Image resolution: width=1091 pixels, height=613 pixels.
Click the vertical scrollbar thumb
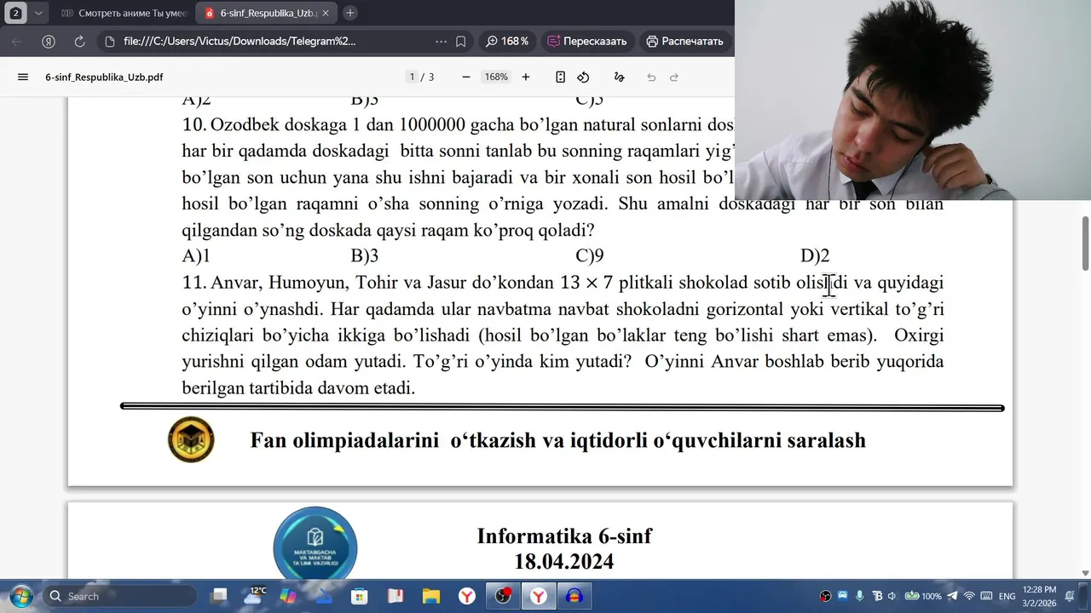click(1085, 243)
